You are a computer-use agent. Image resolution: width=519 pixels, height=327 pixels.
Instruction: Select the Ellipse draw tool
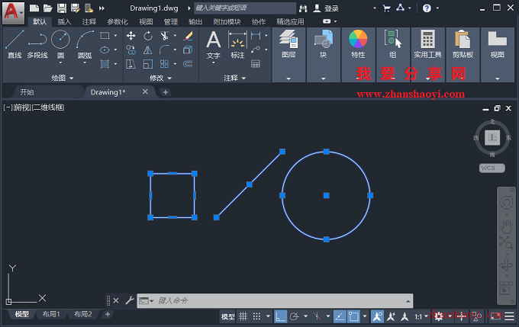(x=105, y=50)
